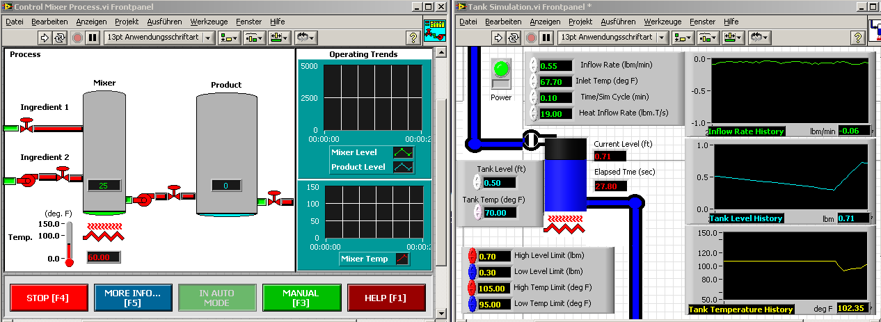Open Bearbeiten menu in Tank Simulation window
This screenshot has height=322, width=881.
tap(503, 22)
